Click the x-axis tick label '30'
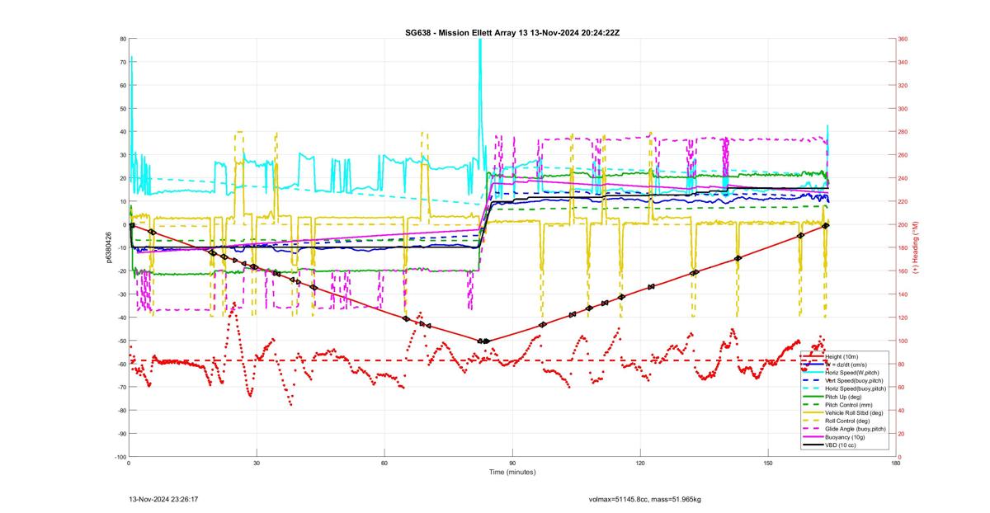This screenshot has width=990, height=513. click(256, 463)
